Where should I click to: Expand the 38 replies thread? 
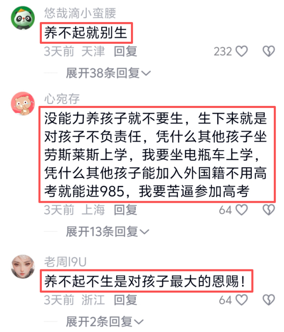108,73
